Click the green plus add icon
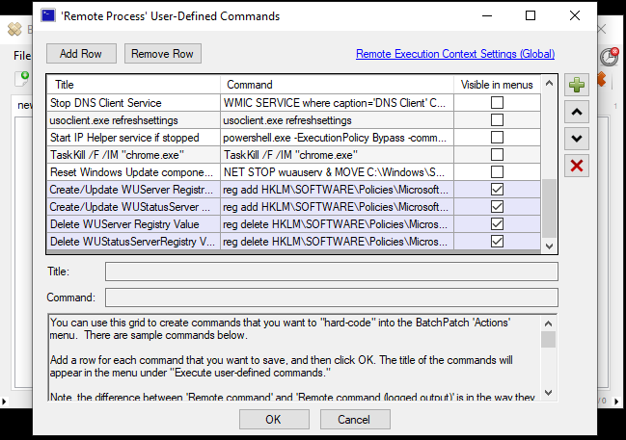Screen dimensions: 626x440 [577, 85]
